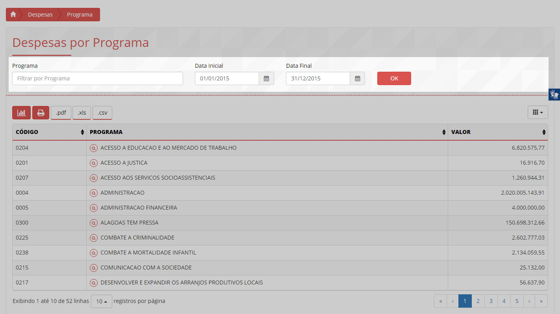Viewport: 560px width, 314px height.
Task: Expand the records per page dropdown
Action: [x=102, y=301]
